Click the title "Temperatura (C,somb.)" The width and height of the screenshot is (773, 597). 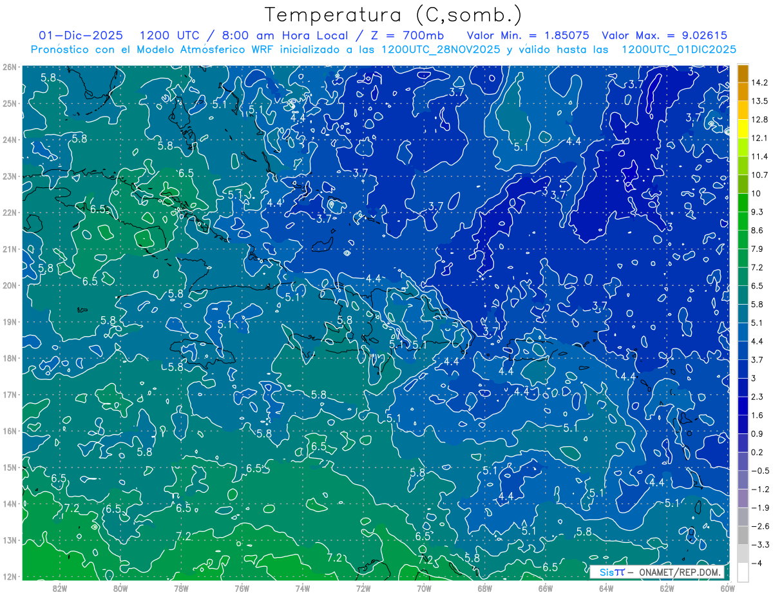(x=393, y=15)
